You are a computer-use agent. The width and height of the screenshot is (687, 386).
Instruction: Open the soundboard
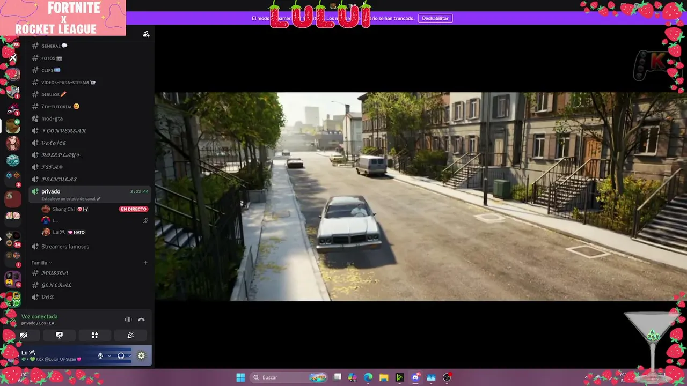pos(130,335)
